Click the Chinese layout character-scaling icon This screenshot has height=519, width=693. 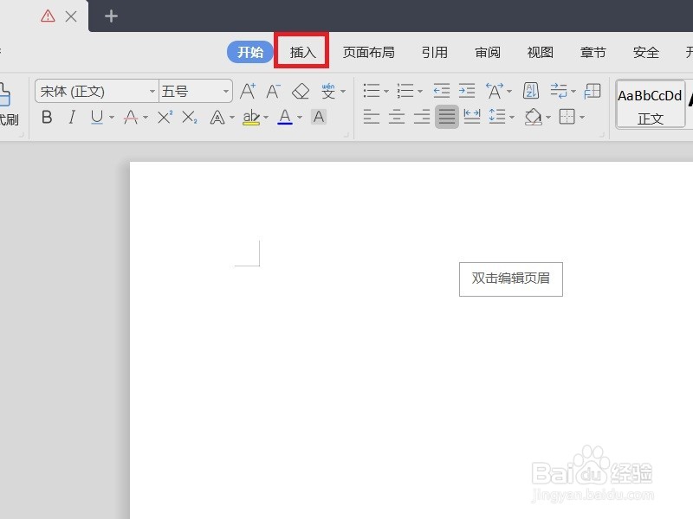[495, 91]
